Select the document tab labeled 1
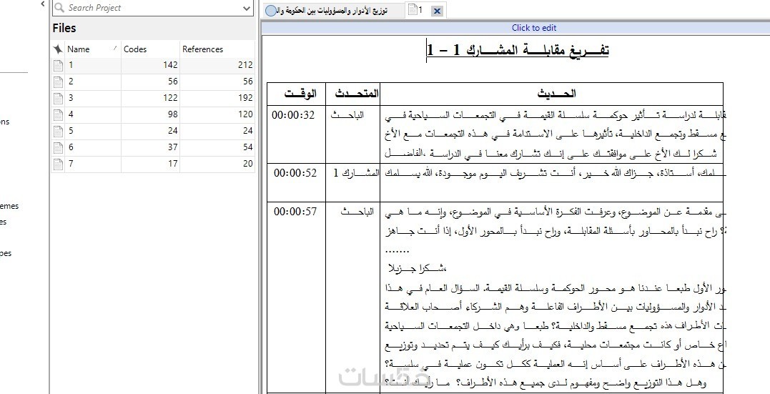The image size is (770, 394). (x=415, y=10)
